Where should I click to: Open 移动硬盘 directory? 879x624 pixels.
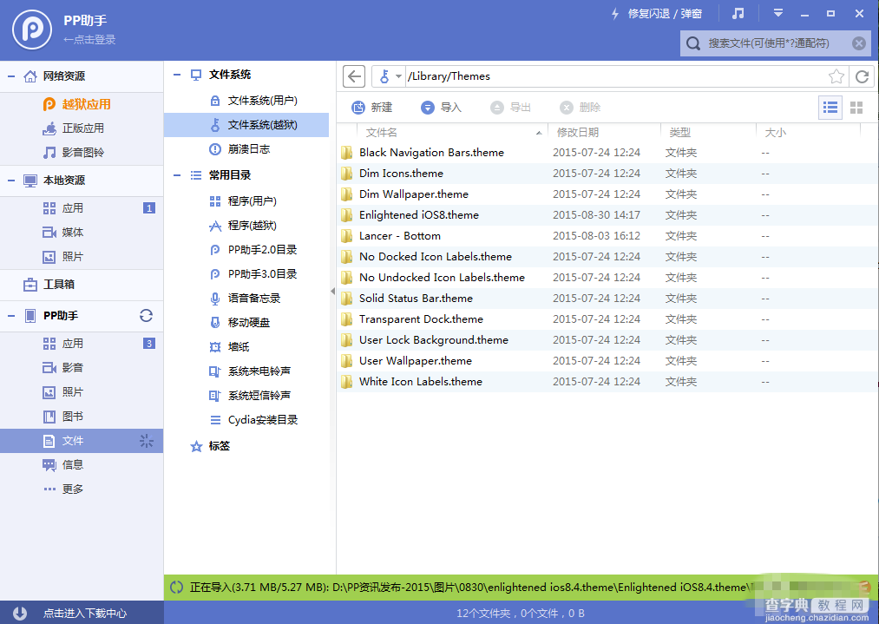(246, 322)
